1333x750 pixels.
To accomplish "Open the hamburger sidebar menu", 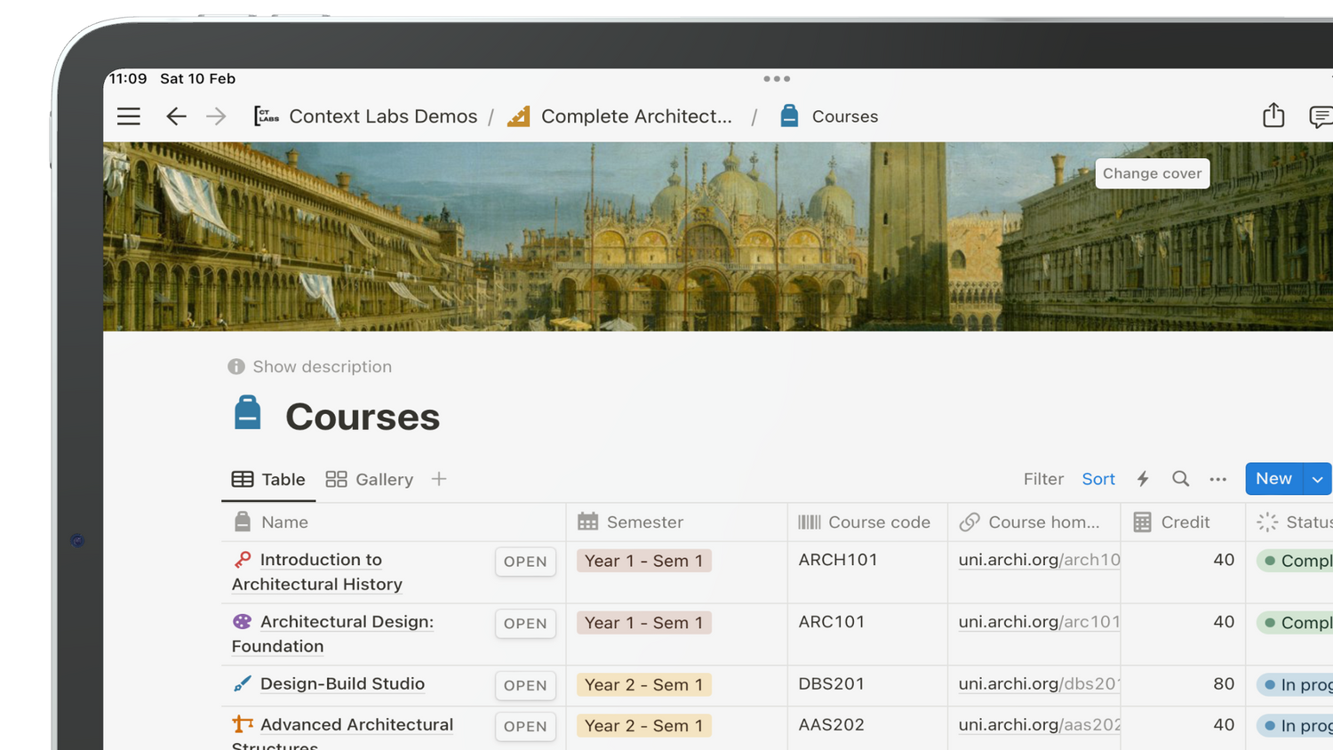I will pyautogui.click(x=129, y=116).
